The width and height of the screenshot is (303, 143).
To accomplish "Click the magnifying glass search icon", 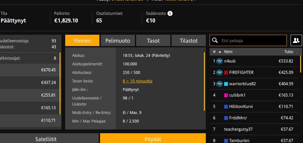I will pos(215,40).
